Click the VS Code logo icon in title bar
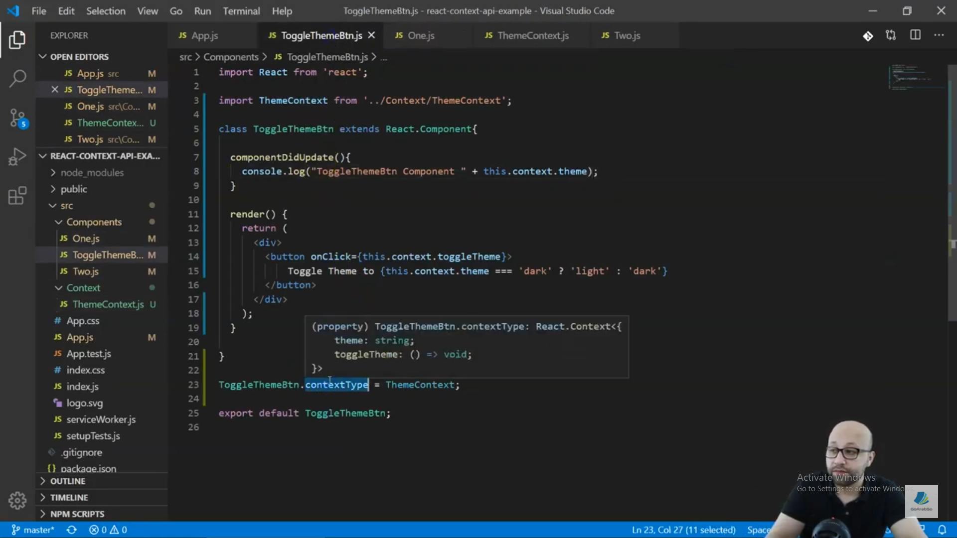 coord(13,10)
